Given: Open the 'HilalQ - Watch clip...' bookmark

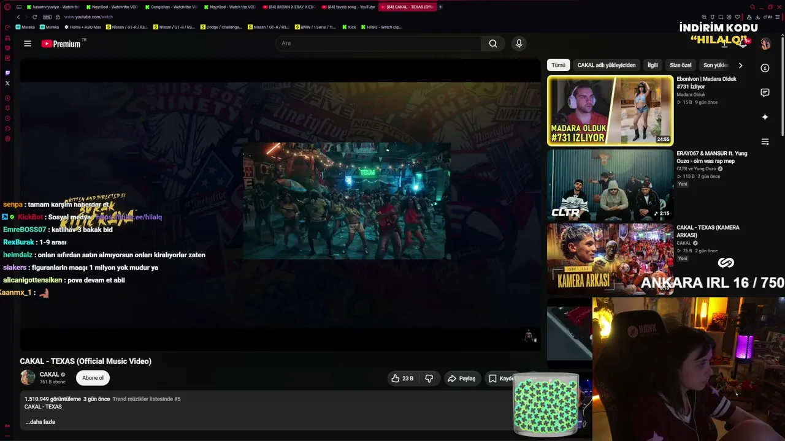Looking at the screenshot, I should [382, 27].
